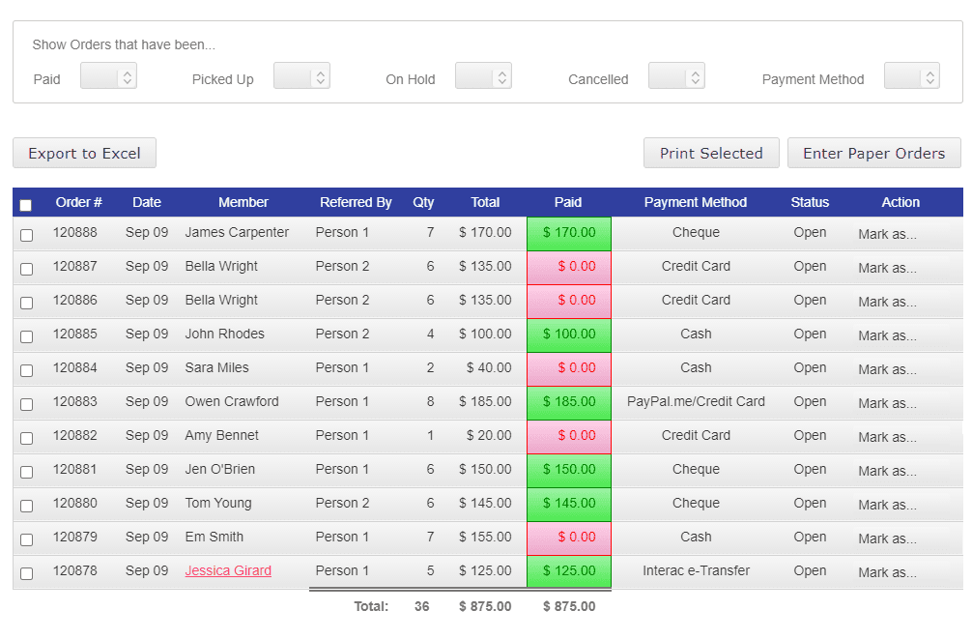Sort by Referred By column header
This screenshot has width=972, height=640.
pyautogui.click(x=356, y=202)
